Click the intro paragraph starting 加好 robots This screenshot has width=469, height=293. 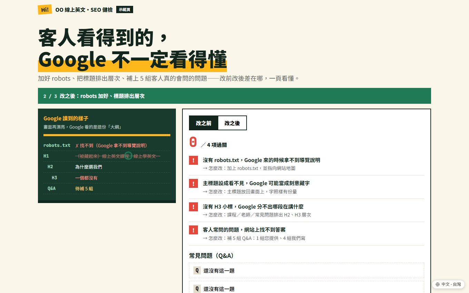[168, 78]
